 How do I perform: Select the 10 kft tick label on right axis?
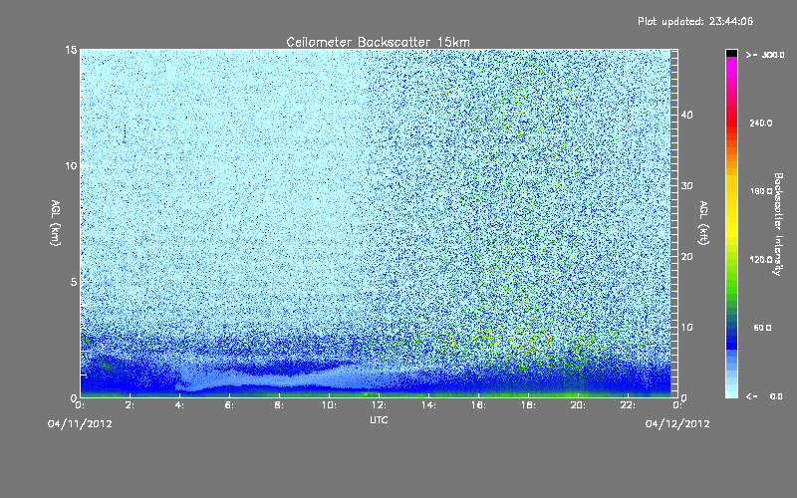click(686, 328)
